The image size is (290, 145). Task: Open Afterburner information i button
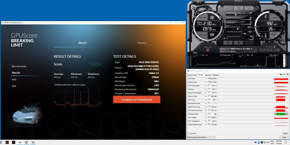tap(249, 8)
